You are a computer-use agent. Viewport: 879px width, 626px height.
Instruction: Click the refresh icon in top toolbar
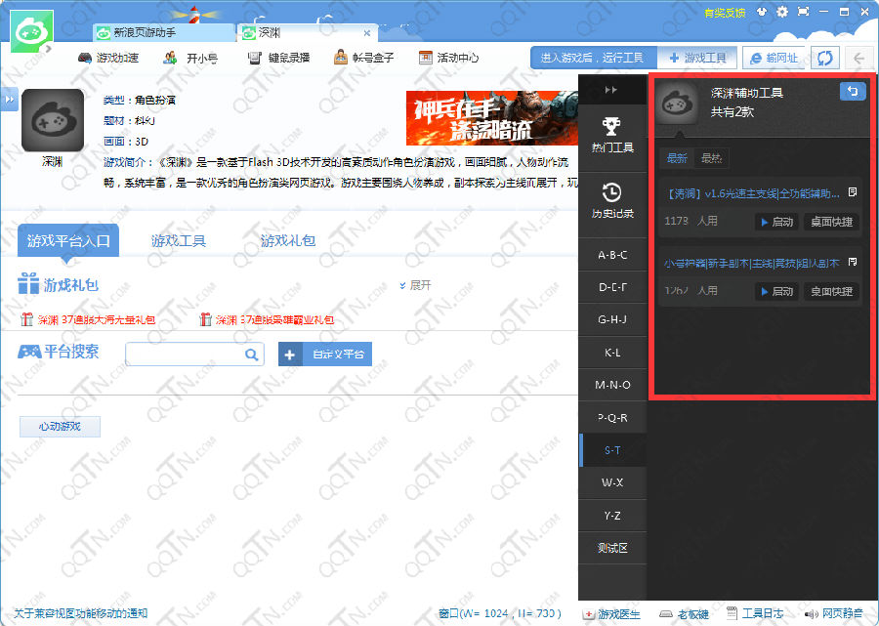pos(825,58)
